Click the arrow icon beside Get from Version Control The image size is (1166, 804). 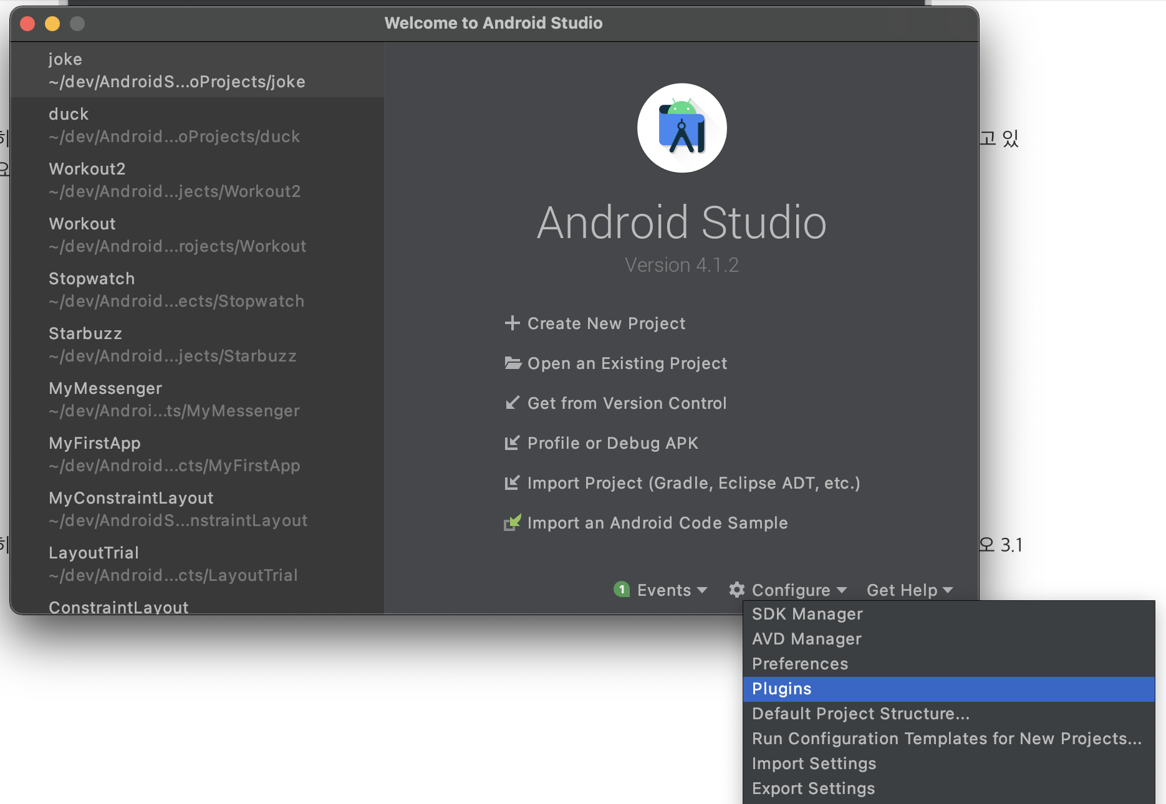[512, 403]
